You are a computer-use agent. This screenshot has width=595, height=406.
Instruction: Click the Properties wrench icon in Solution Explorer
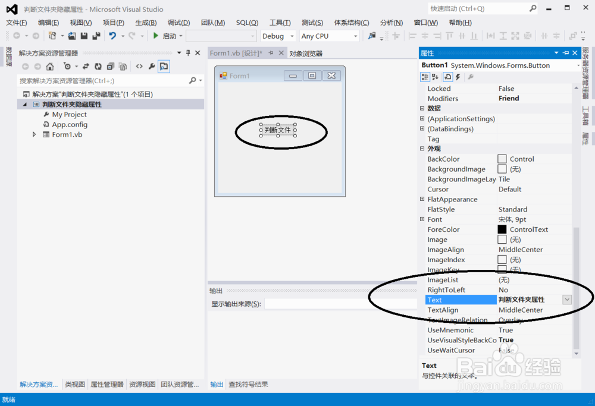(152, 67)
